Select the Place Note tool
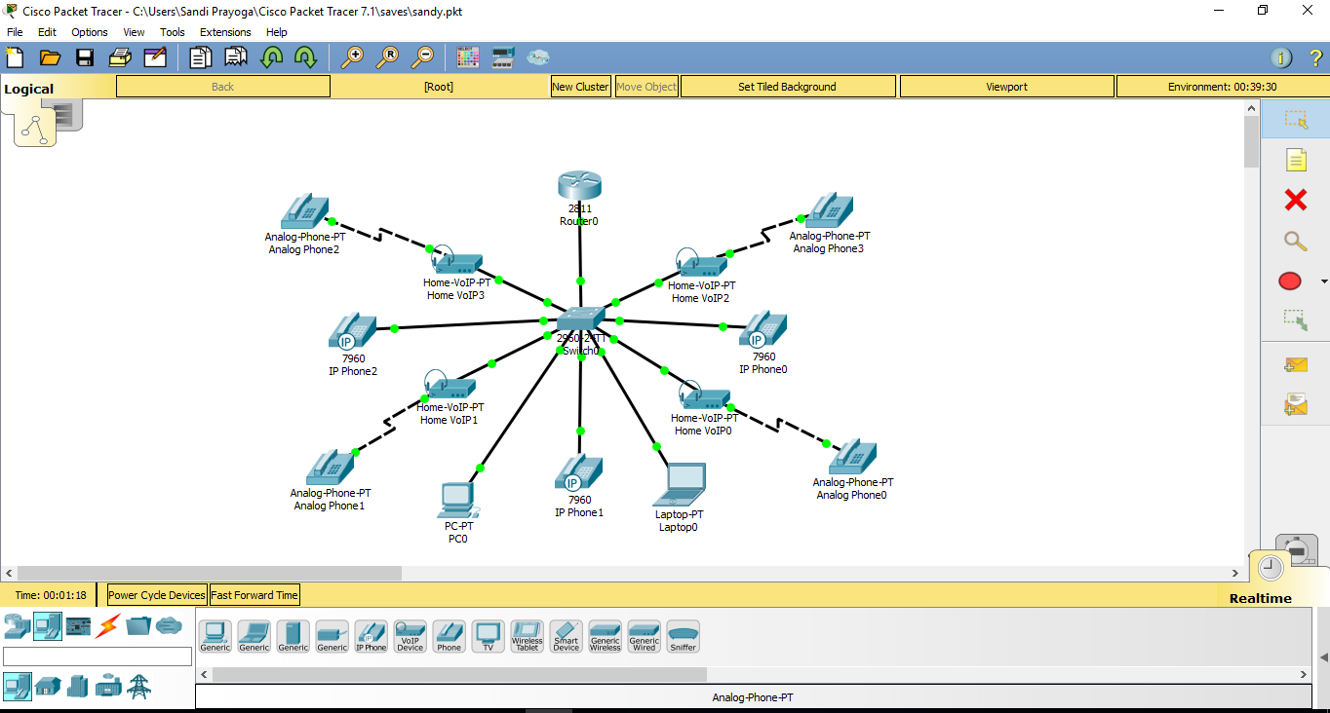This screenshot has height=713, width=1330. pyautogui.click(x=1295, y=161)
